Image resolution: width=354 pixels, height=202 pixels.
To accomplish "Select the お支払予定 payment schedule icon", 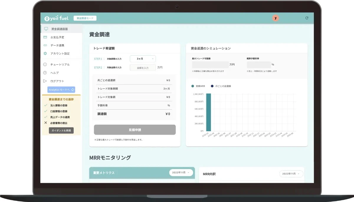I will pyautogui.click(x=46, y=37).
